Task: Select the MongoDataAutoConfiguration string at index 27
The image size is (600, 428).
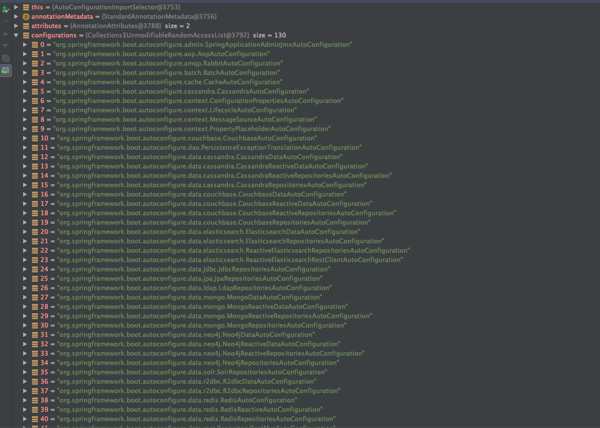Action: [x=189, y=297]
